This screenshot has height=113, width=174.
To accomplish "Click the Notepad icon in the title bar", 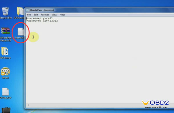I will tap(28, 10).
